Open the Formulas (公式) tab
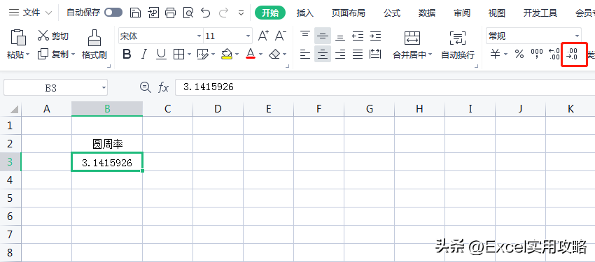 (x=391, y=13)
